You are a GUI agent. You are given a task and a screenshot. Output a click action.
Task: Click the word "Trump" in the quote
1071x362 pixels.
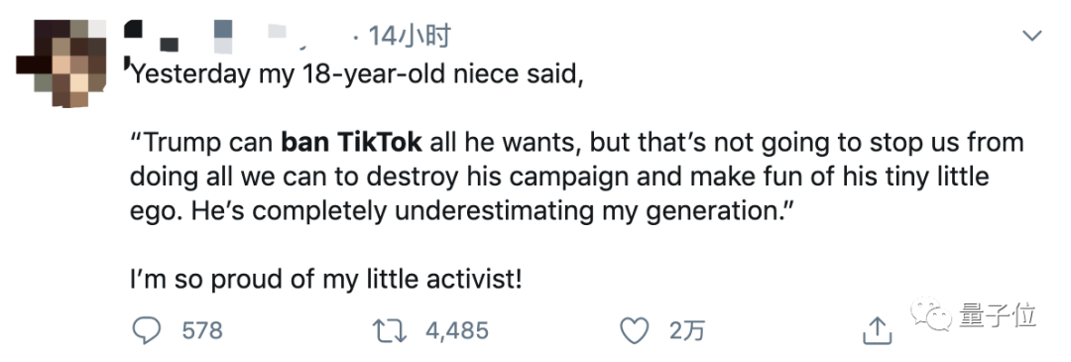[179, 143]
